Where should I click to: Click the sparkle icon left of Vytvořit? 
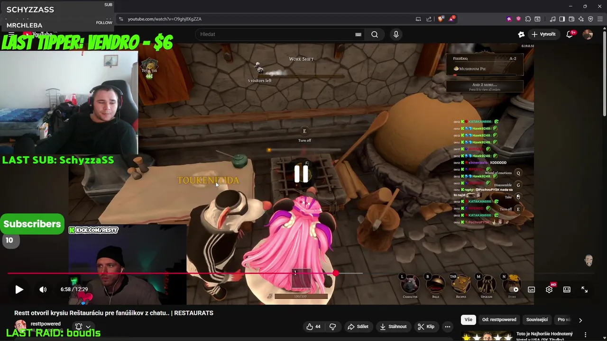[521, 34]
